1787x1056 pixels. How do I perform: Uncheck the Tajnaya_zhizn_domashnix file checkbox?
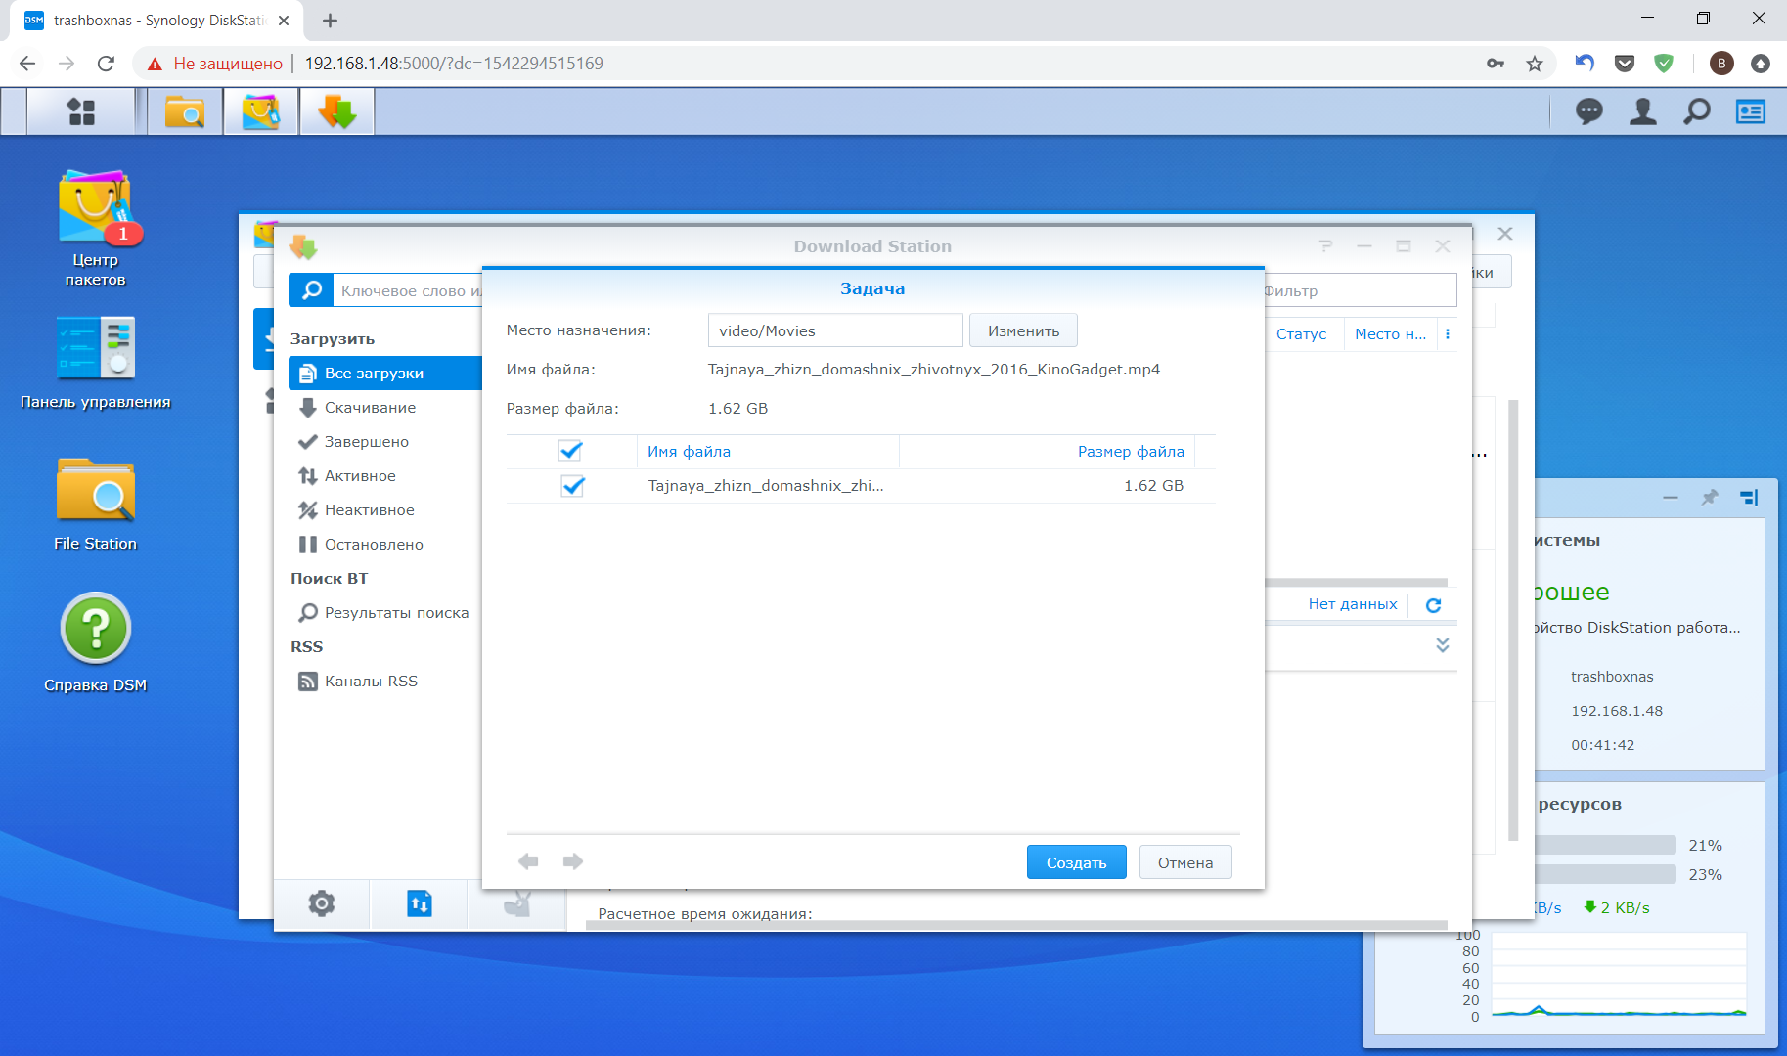[x=572, y=485]
